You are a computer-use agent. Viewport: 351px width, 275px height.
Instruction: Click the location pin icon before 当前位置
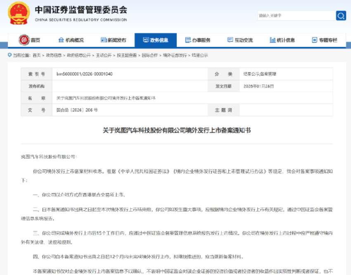tap(9, 55)
